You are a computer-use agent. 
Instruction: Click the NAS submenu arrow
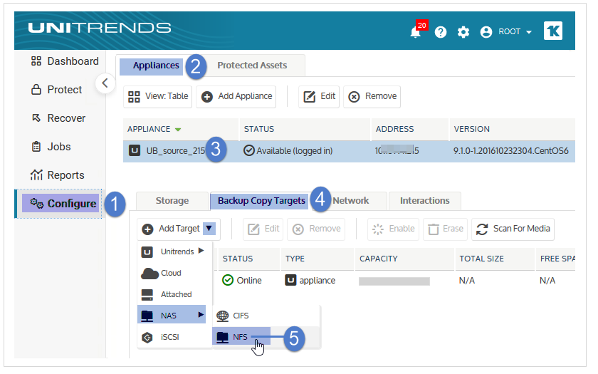201,315
